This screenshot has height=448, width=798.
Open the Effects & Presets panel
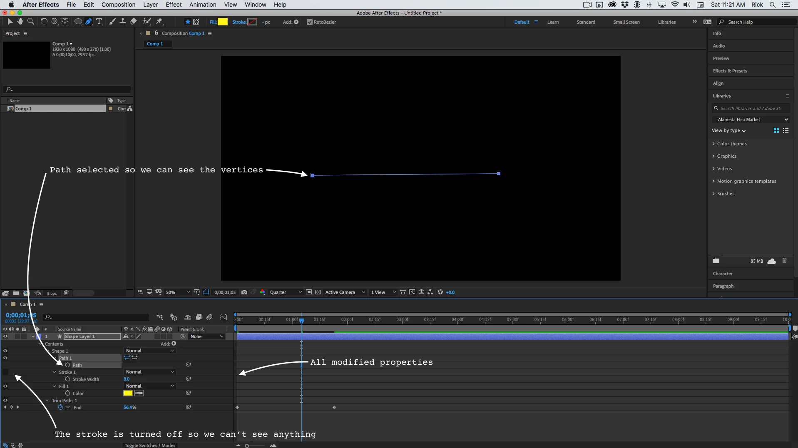click(x=730, y=71)
